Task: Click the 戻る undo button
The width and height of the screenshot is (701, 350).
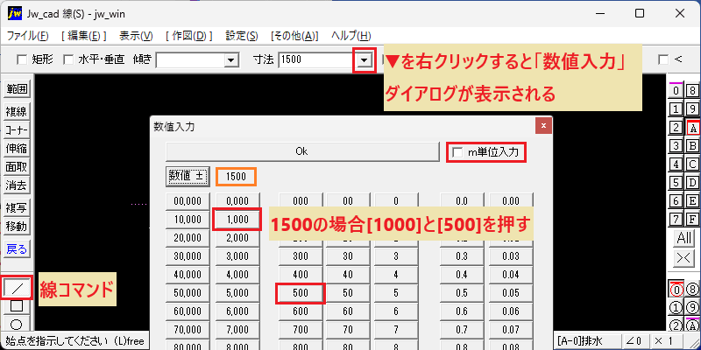Action: pyautogui.click(x=17, y=249)
